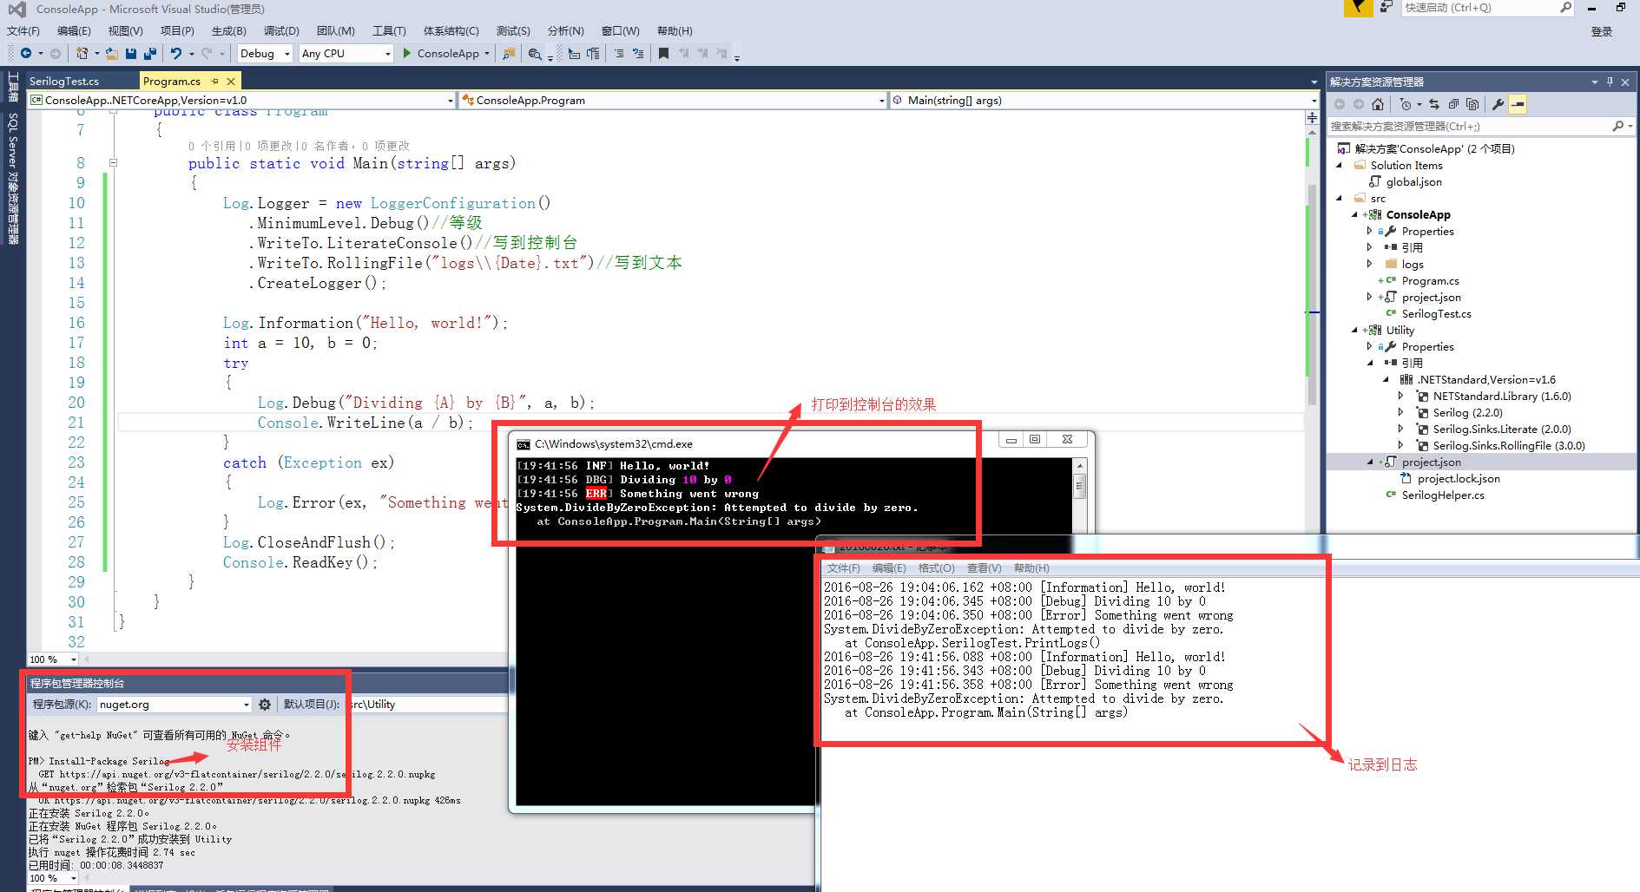This screenshot has width=1640, height=892.
Task: Collapse the Utility project node
Action: [1355, 331]
